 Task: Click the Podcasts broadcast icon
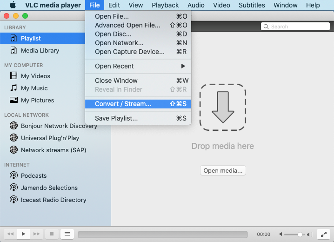(x=13, y=175)
